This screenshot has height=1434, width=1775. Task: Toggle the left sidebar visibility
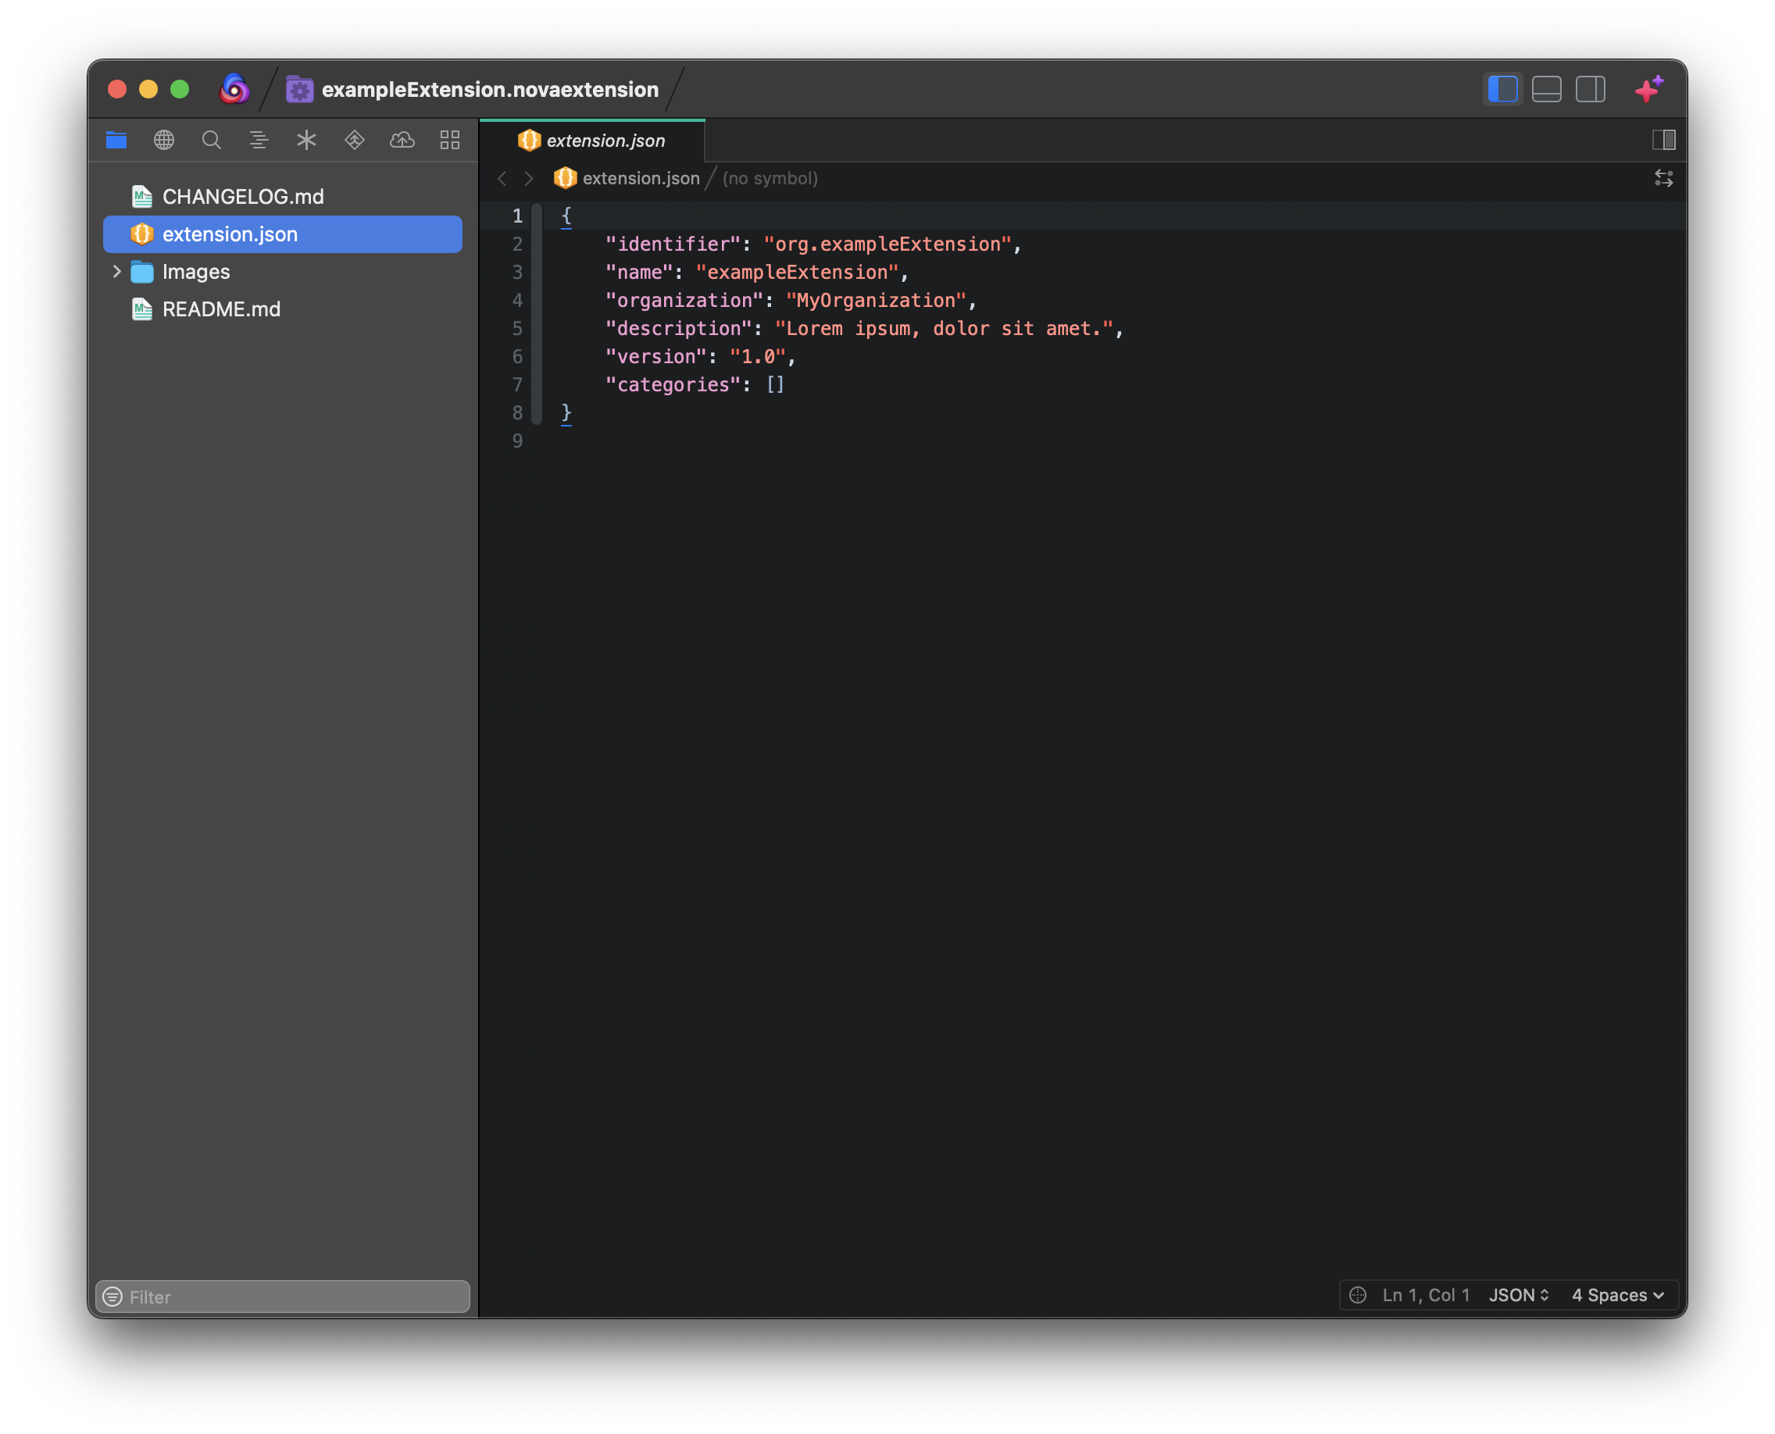point(1502,89)
